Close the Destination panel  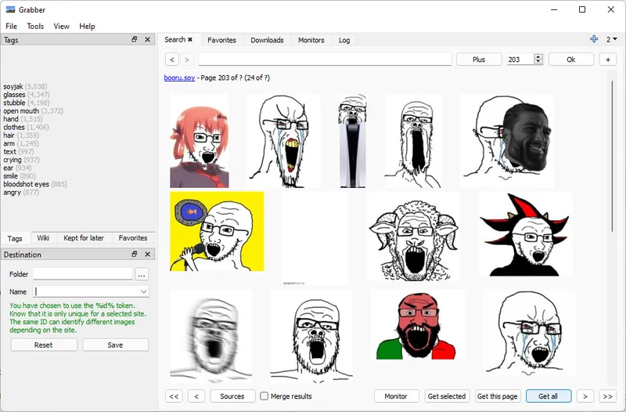(x=147, y=255)
